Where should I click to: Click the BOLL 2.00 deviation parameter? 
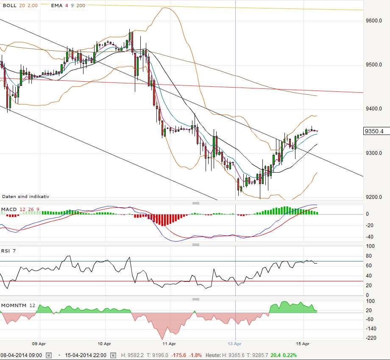click(33, 5)
